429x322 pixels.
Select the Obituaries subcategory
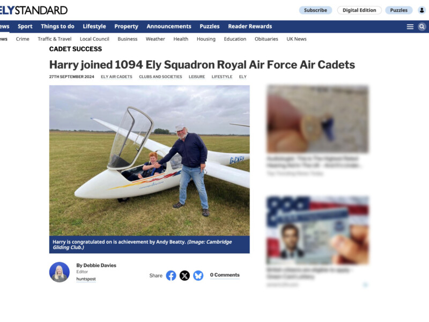266,39
